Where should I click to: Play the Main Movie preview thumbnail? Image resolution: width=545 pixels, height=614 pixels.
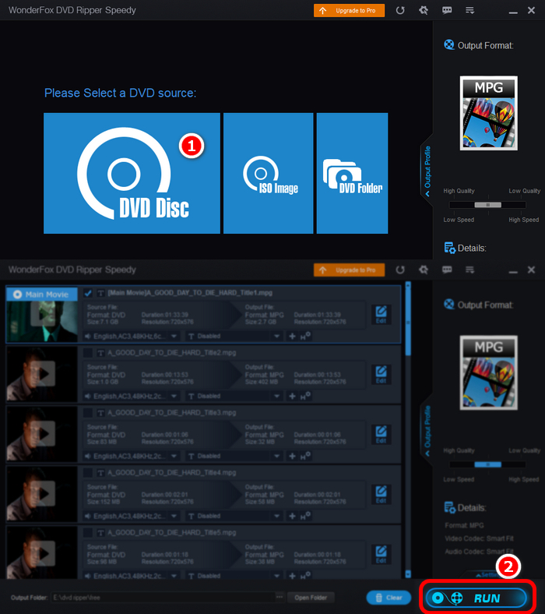coord(43,314)
